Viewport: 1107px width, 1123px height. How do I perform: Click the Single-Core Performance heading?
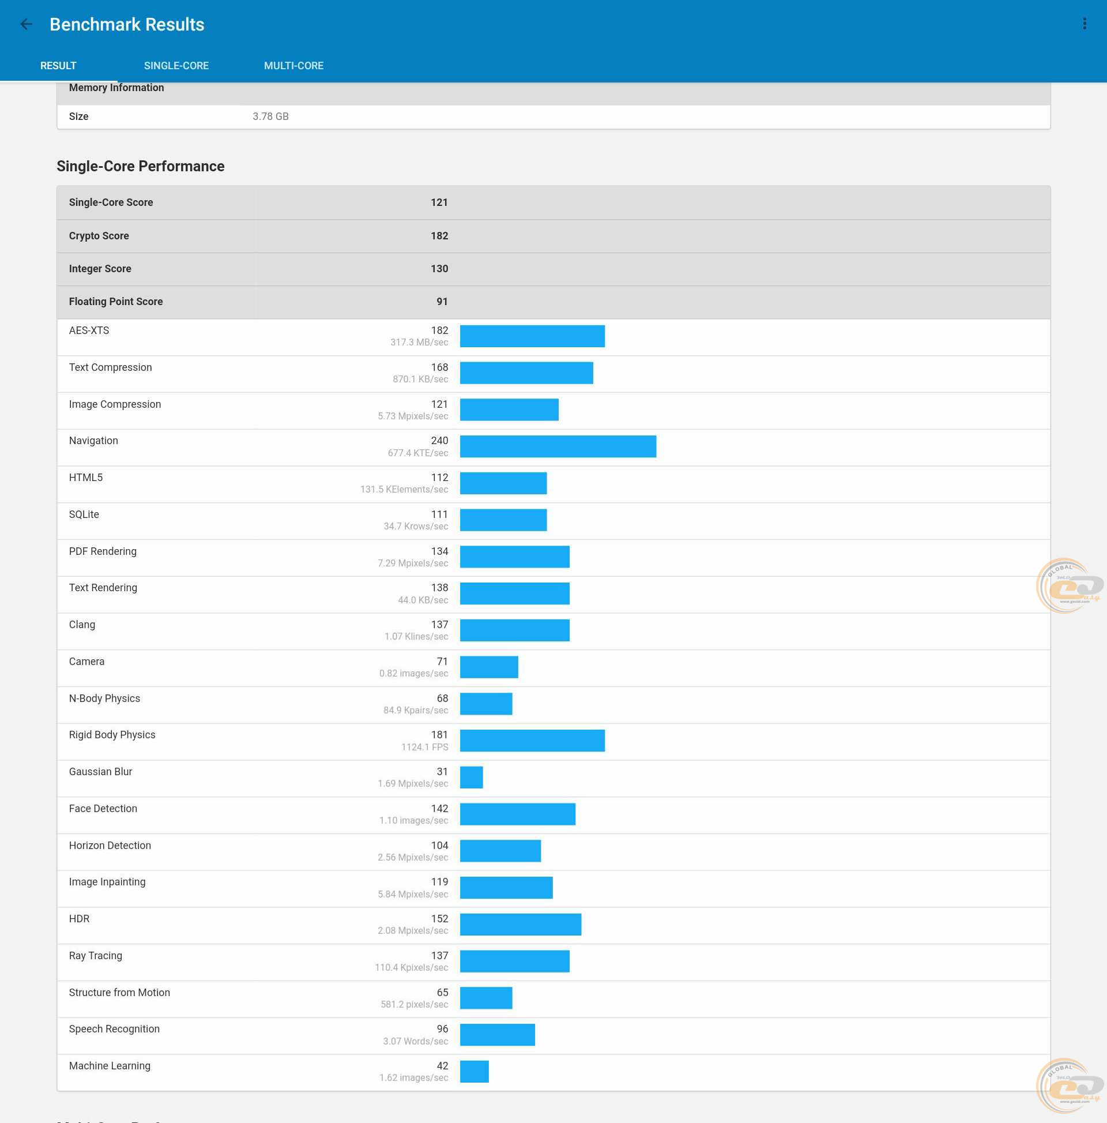[140, 166]
